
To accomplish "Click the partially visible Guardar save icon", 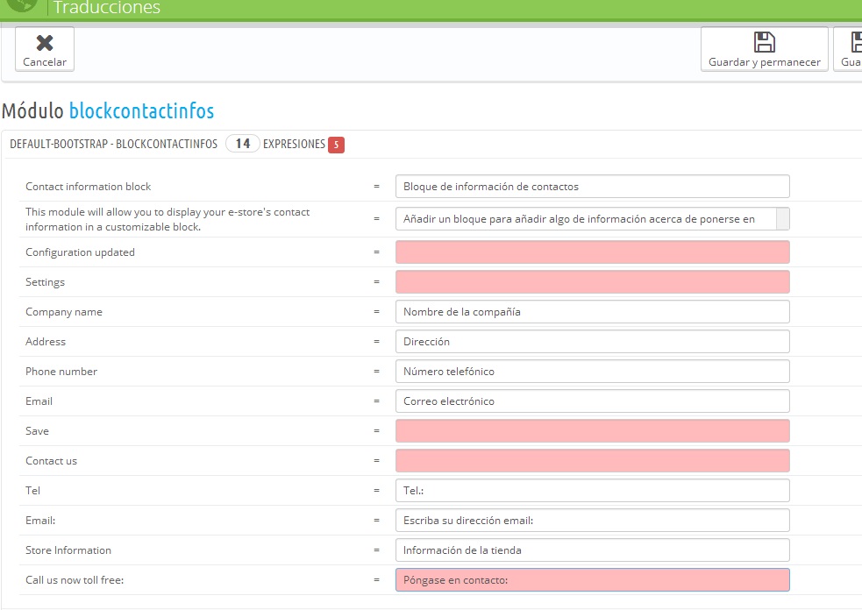I will 856,42.
